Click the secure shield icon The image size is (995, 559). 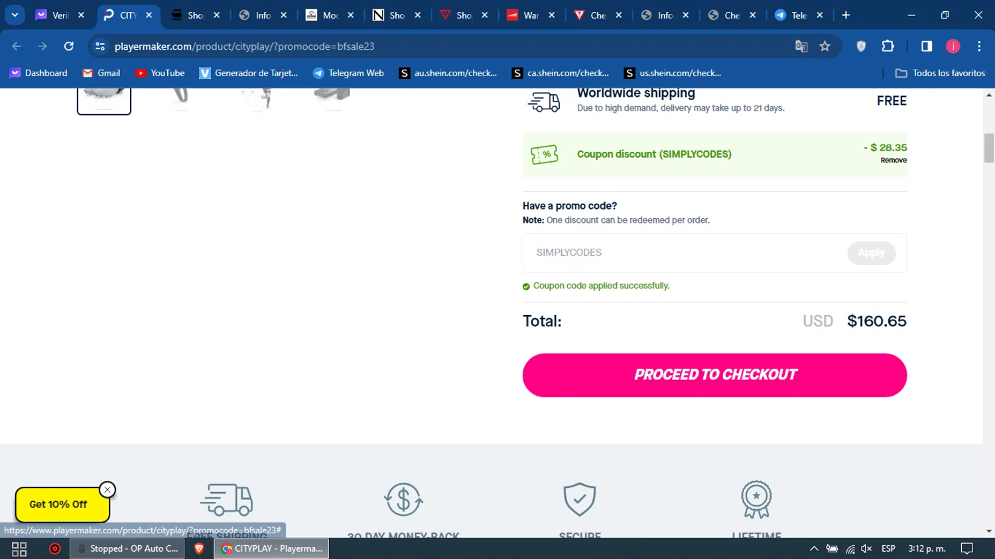(580, 500)
